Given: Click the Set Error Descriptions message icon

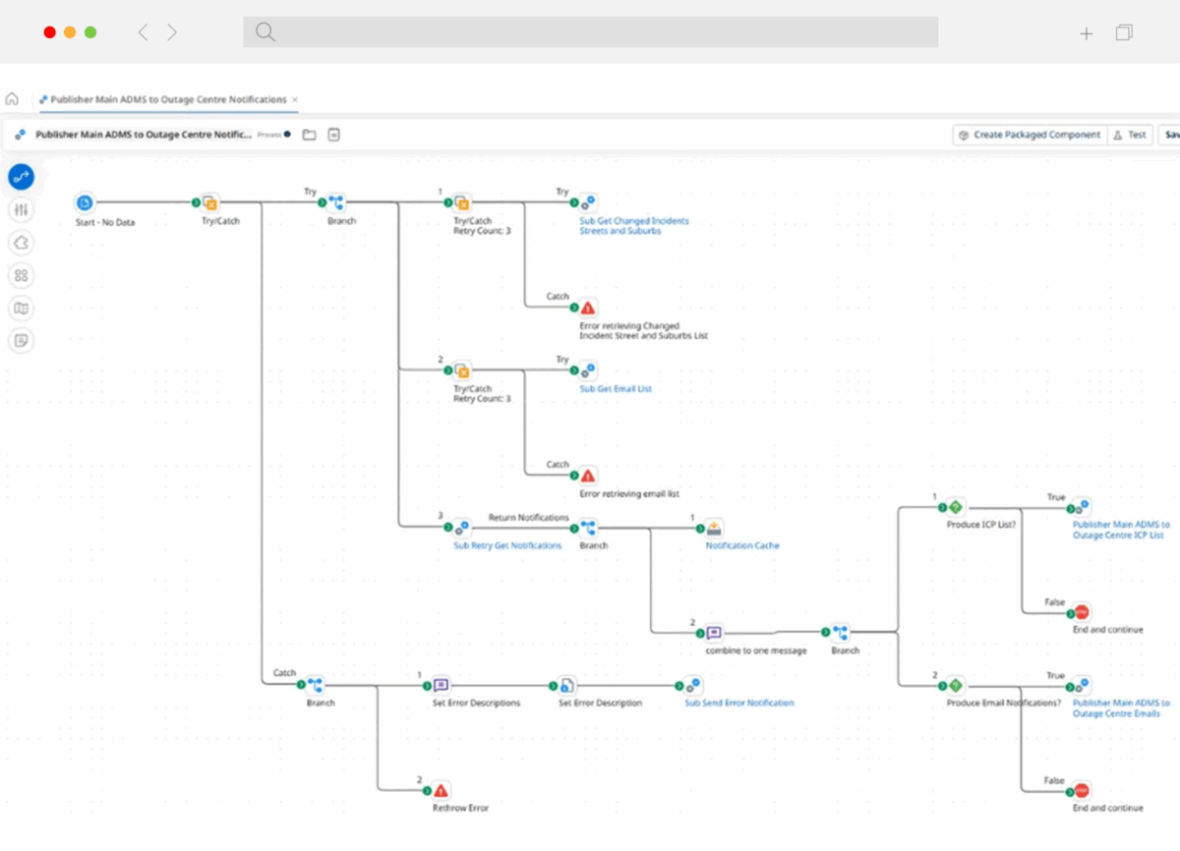Looking at the screenshot, I should click(x=442, y=685).
